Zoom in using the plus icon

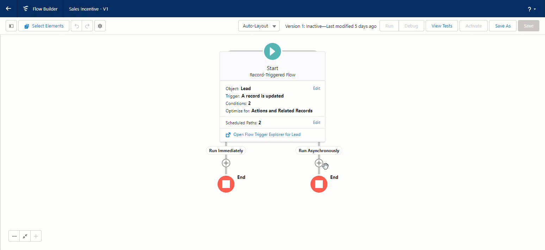[x=36, y=236]
